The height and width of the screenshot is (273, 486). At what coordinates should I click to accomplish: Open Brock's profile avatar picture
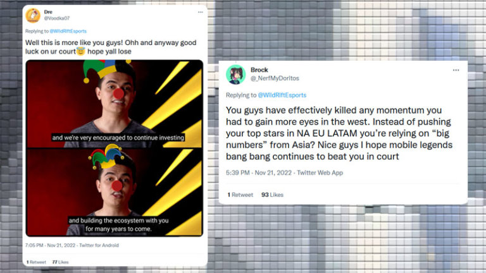pos(236,75)
